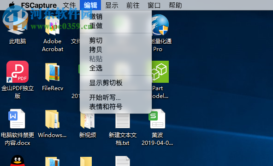Choose 全选 from the edit menu
The width and height of the screenshot is (273, 166).
pyautogui.click(x=116, y=68)
